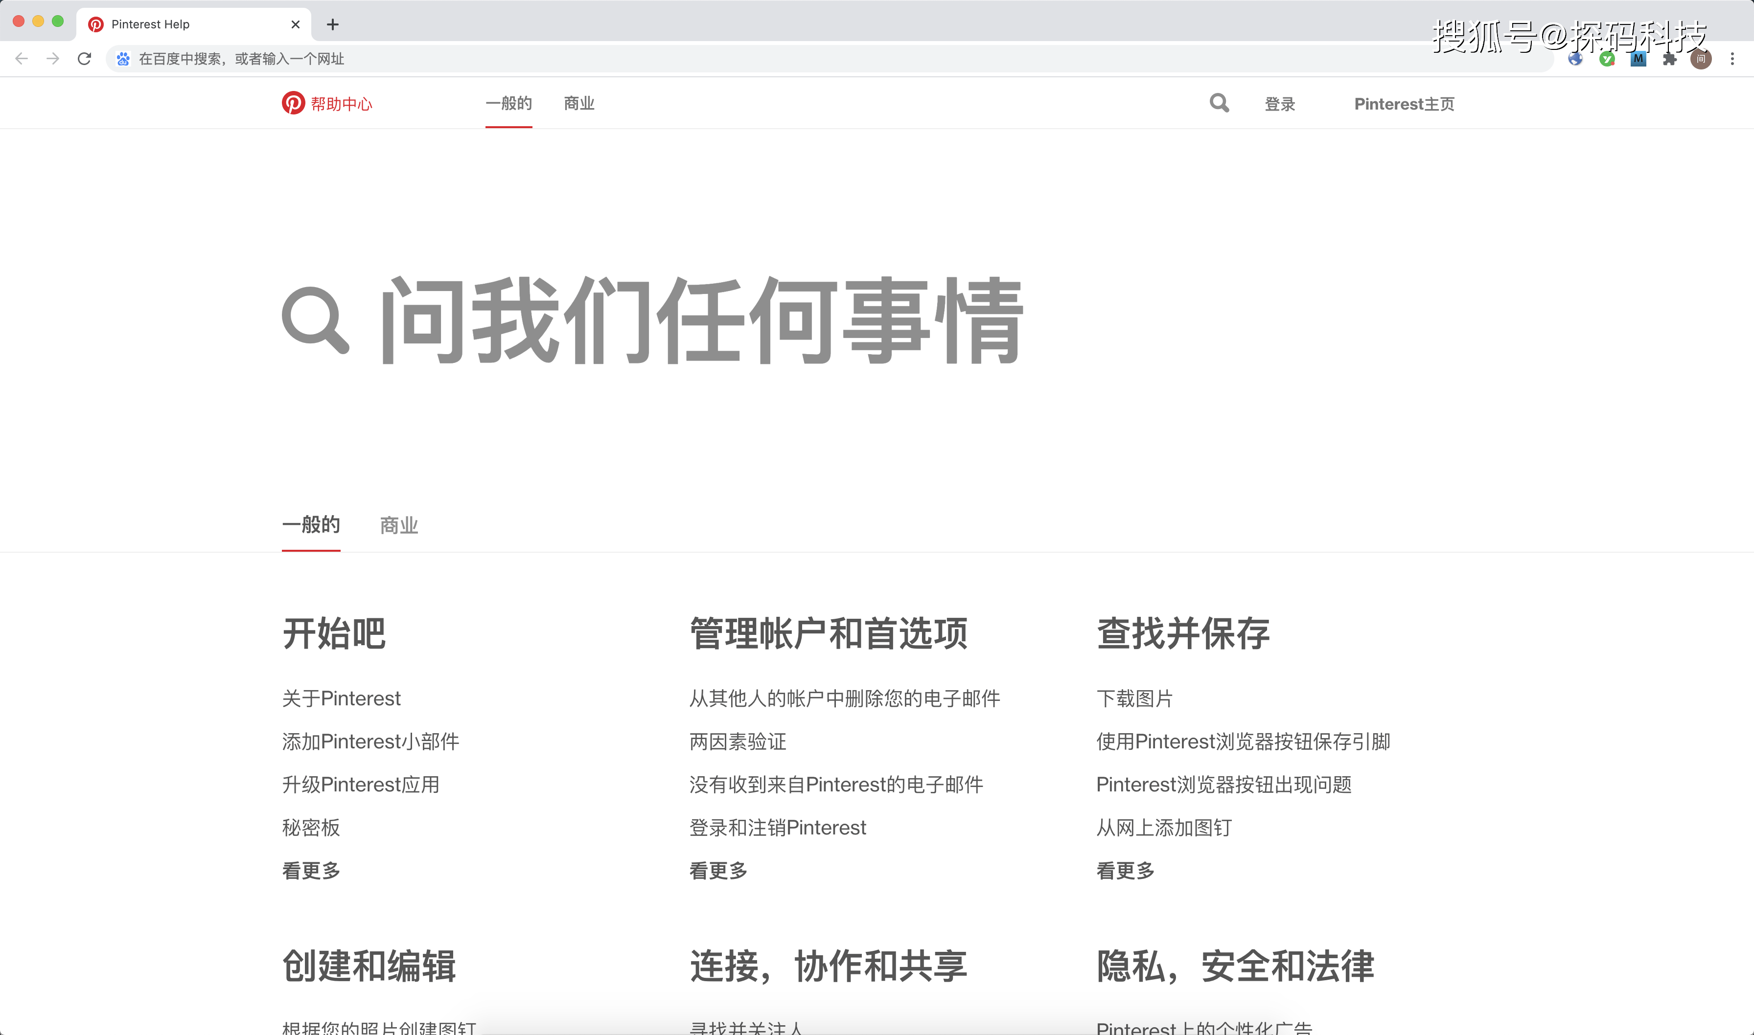Select the Pinterest Help browser tab

[x=193, y=24]
